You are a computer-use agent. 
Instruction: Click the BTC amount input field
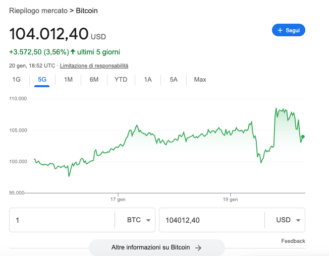(x=62, y=220)
